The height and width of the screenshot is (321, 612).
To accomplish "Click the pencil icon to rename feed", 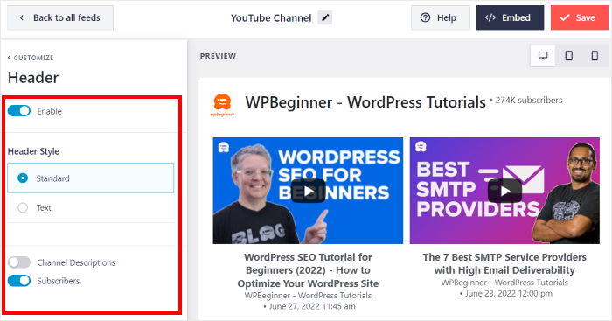I will point(324,17).
